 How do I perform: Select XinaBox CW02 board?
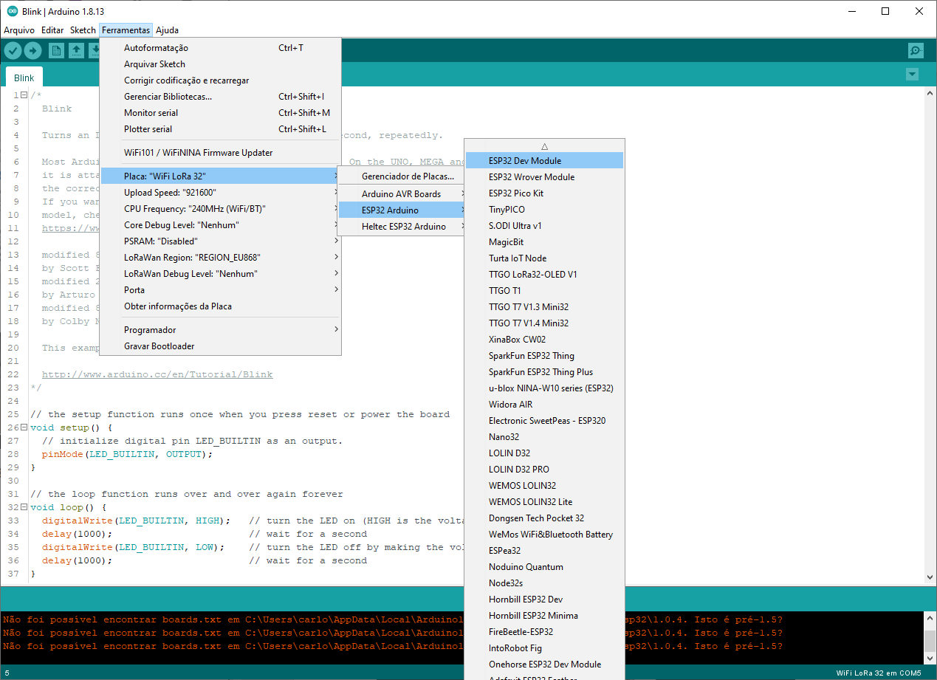(x=545, y=340)
